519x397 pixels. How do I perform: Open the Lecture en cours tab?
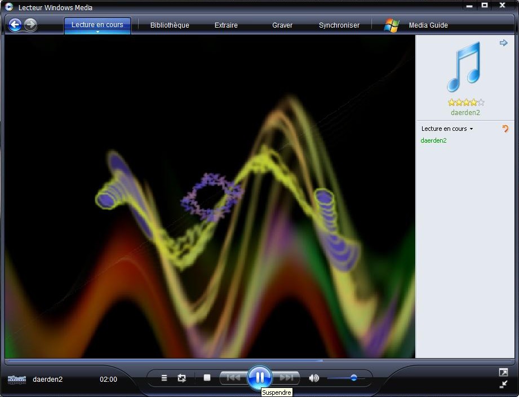click(x=97, y=24)
